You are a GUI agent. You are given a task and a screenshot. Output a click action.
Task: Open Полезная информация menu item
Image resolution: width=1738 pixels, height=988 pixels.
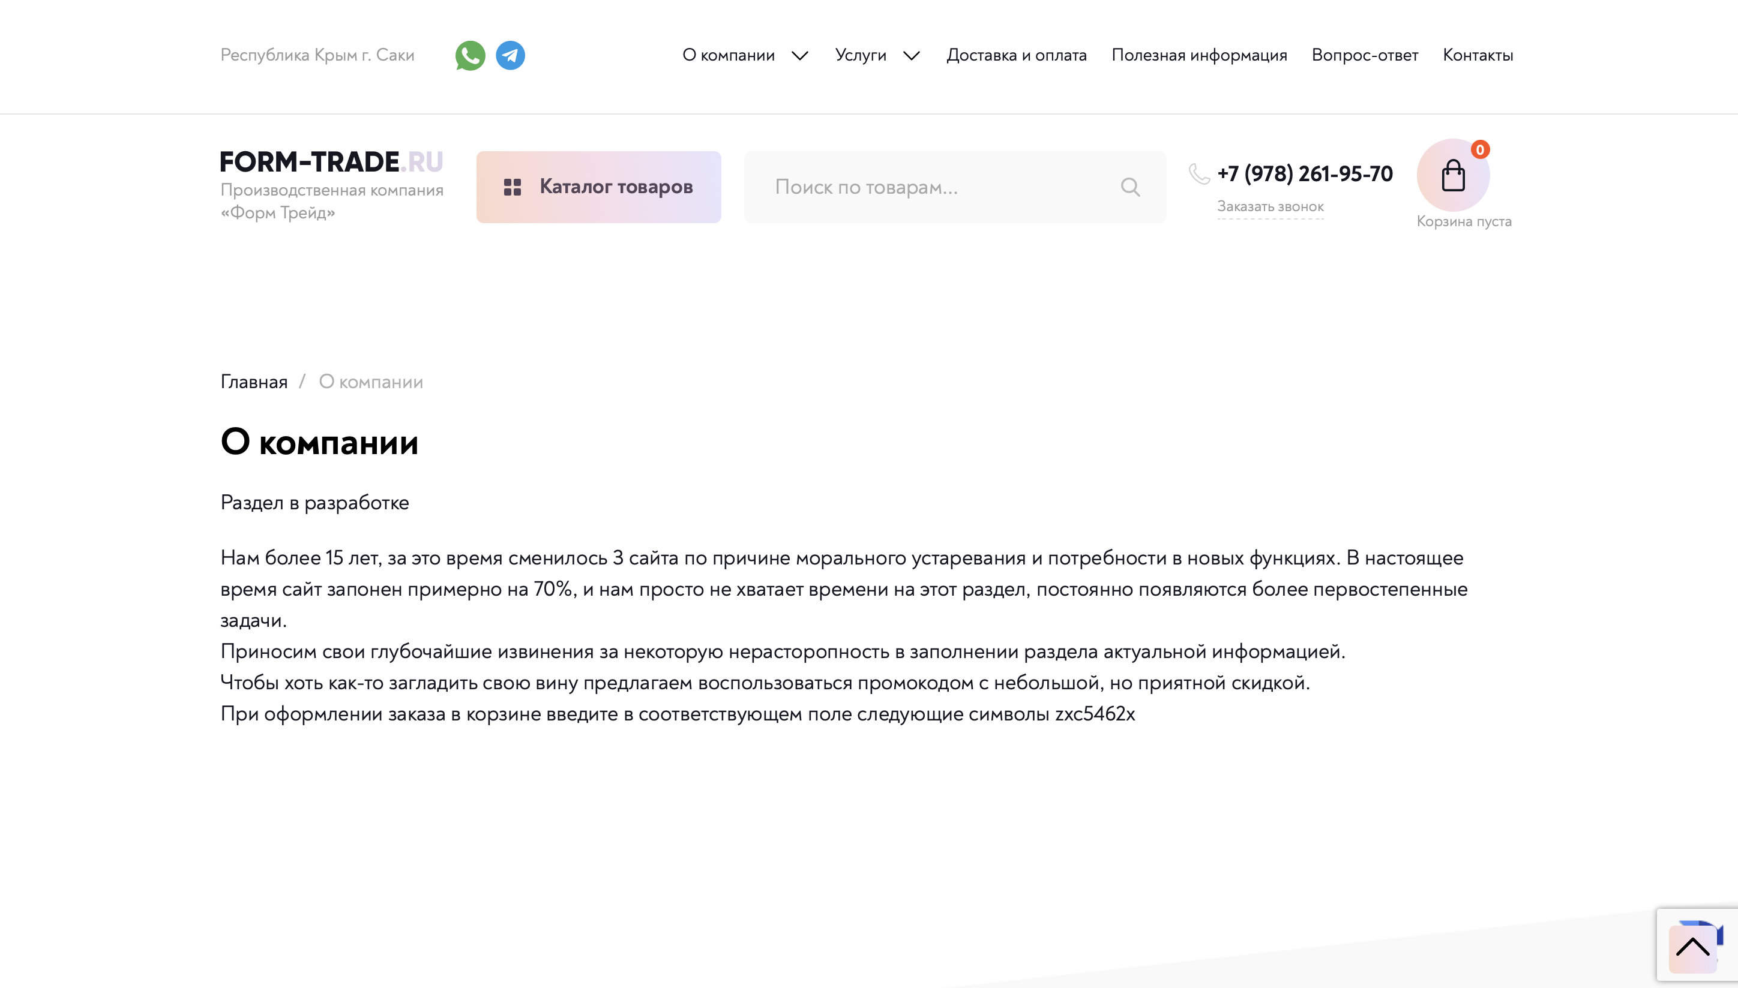1199,55
